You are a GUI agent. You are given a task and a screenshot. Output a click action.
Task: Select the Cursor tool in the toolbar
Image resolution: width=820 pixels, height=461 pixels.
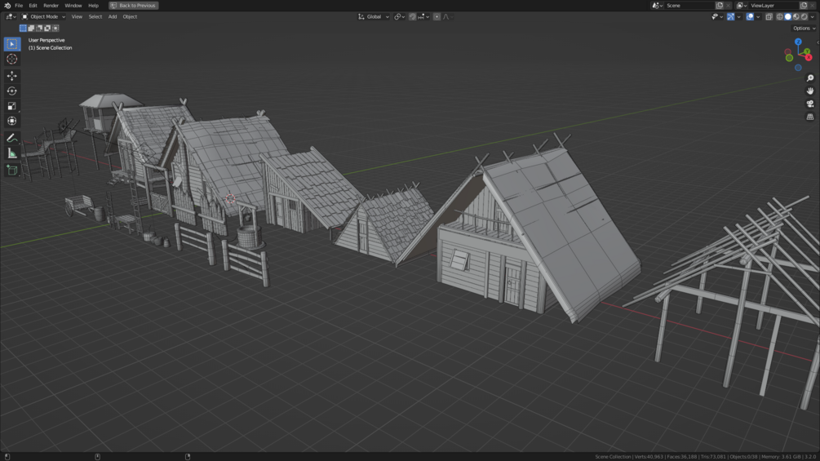pyautogui.click(x=11, y=59)
